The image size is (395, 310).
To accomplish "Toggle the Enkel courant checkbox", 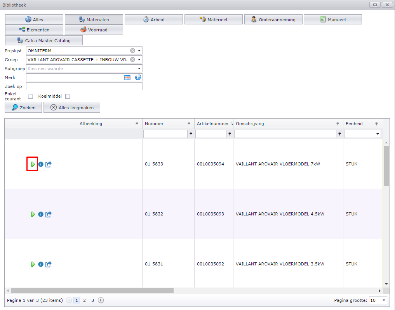I will [30, 96].
